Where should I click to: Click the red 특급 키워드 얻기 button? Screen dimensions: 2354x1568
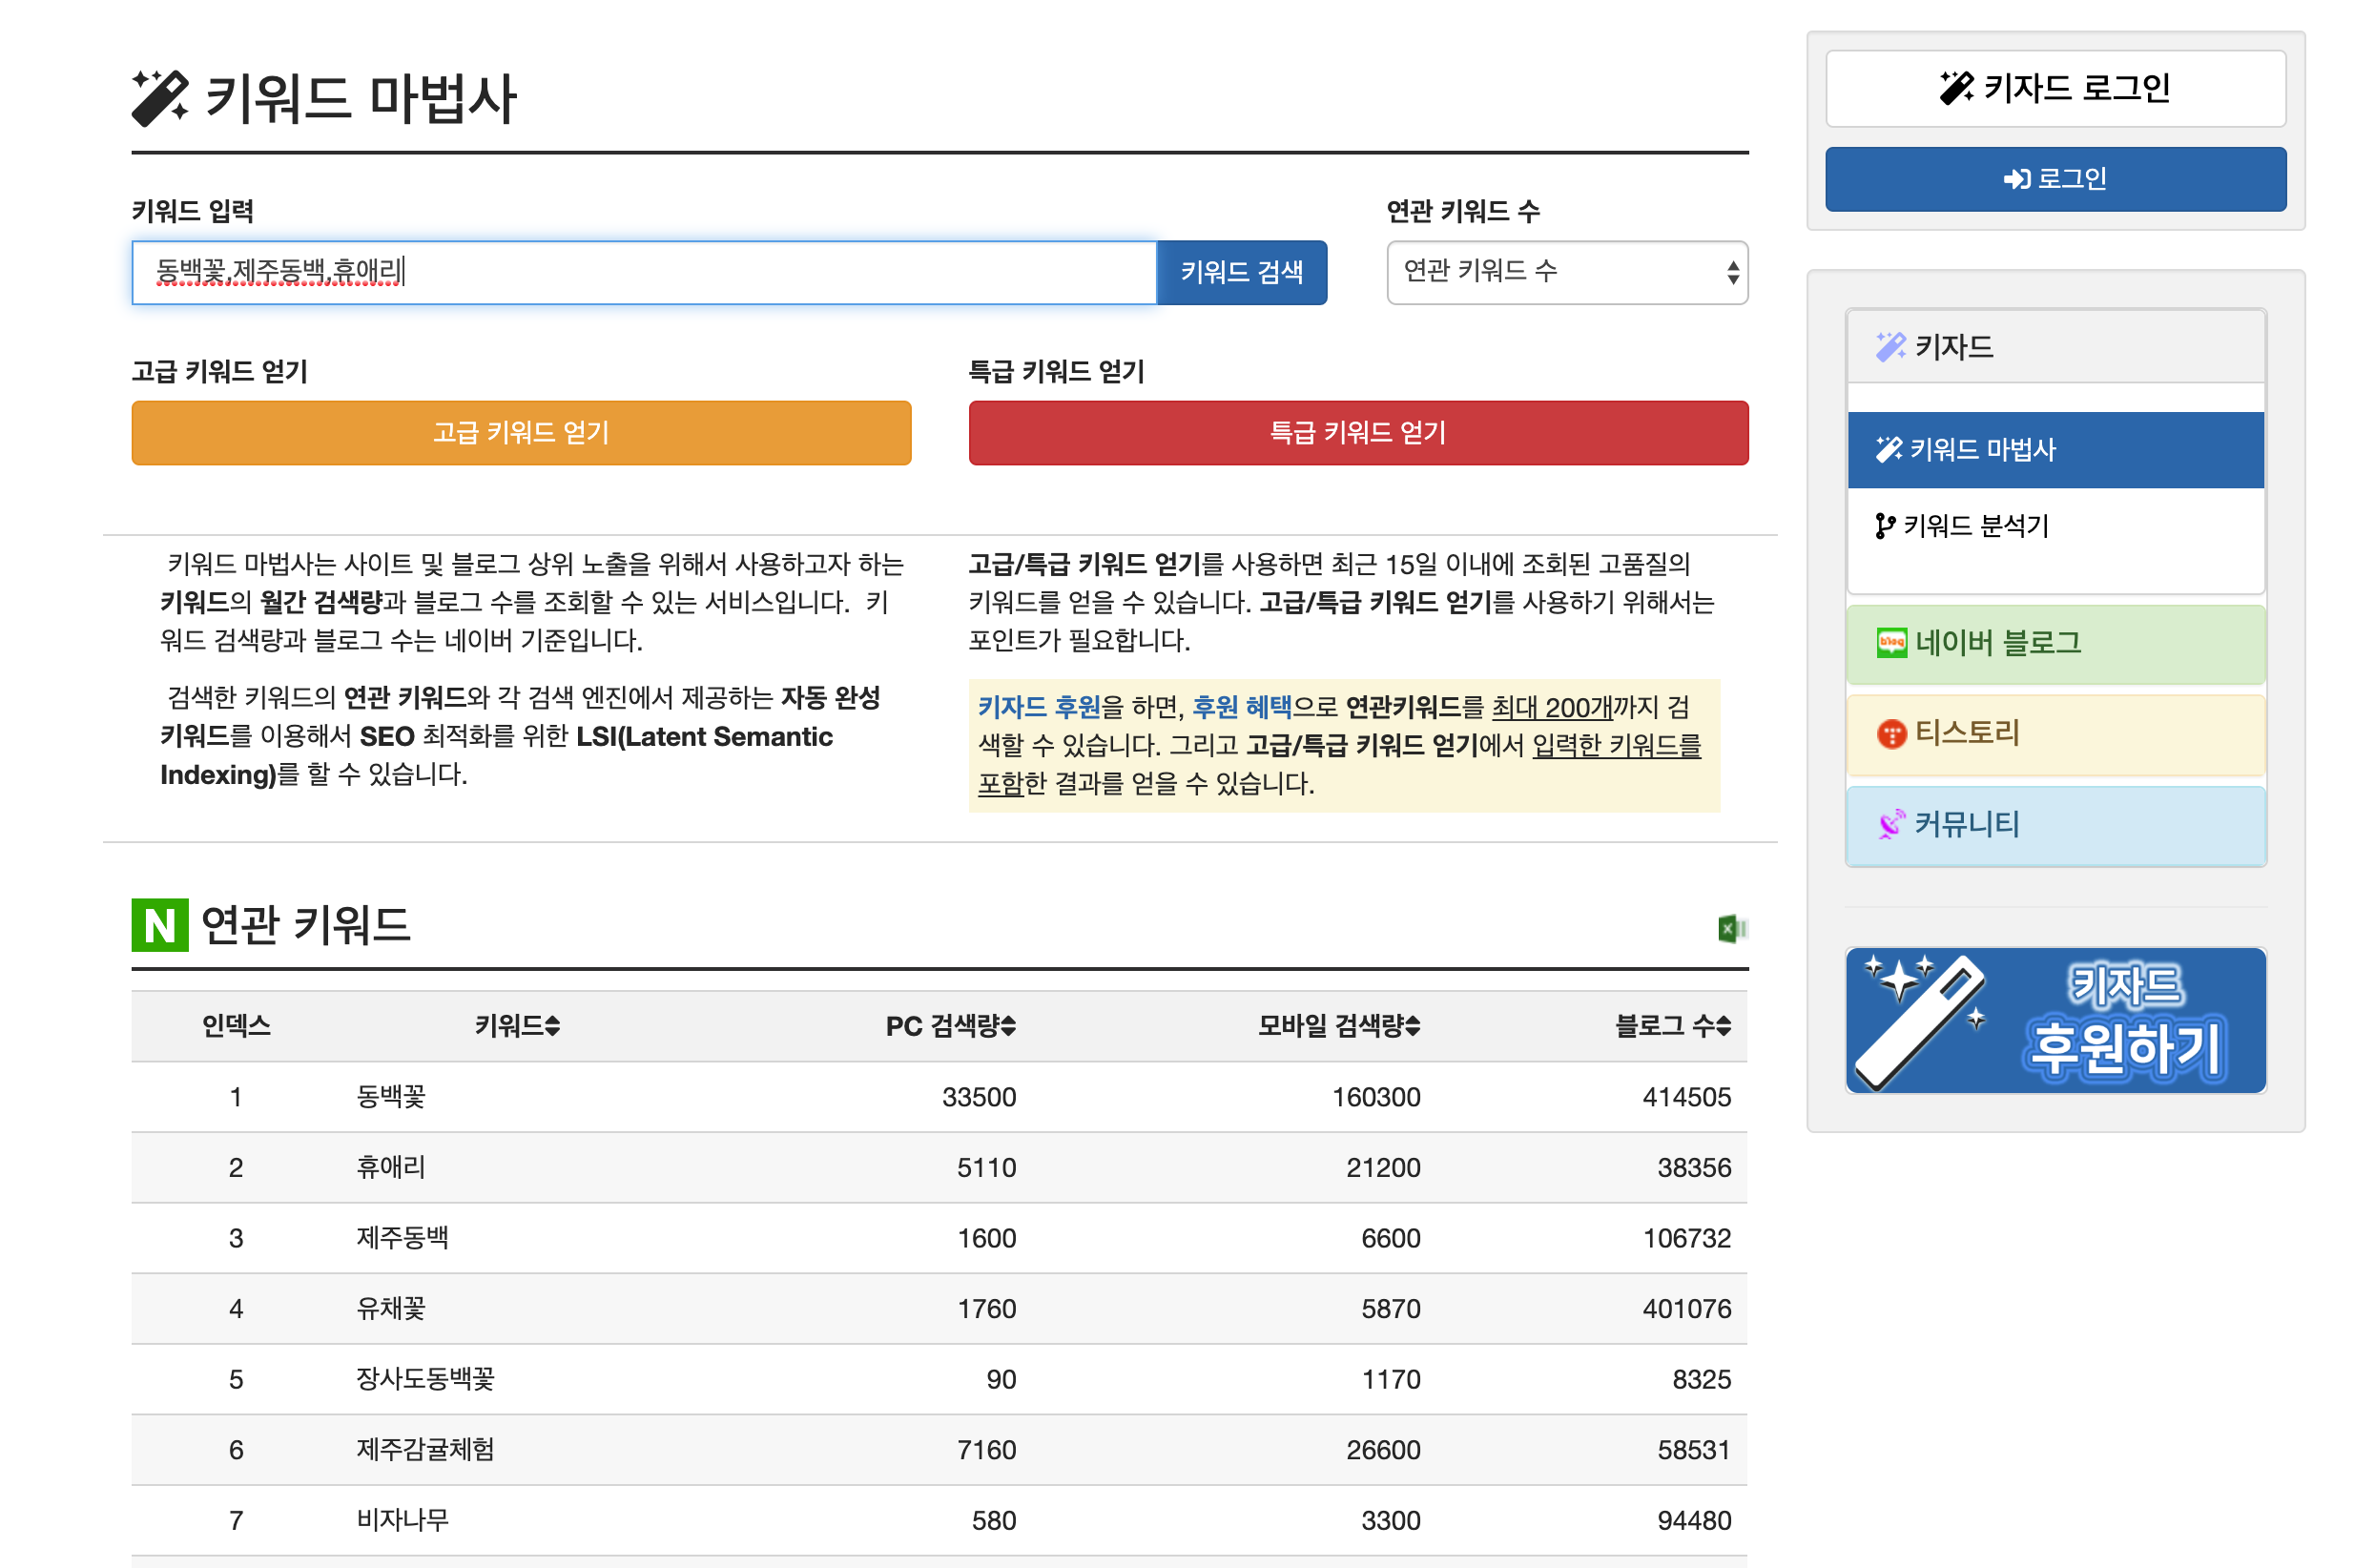(x=1358, y=433)
